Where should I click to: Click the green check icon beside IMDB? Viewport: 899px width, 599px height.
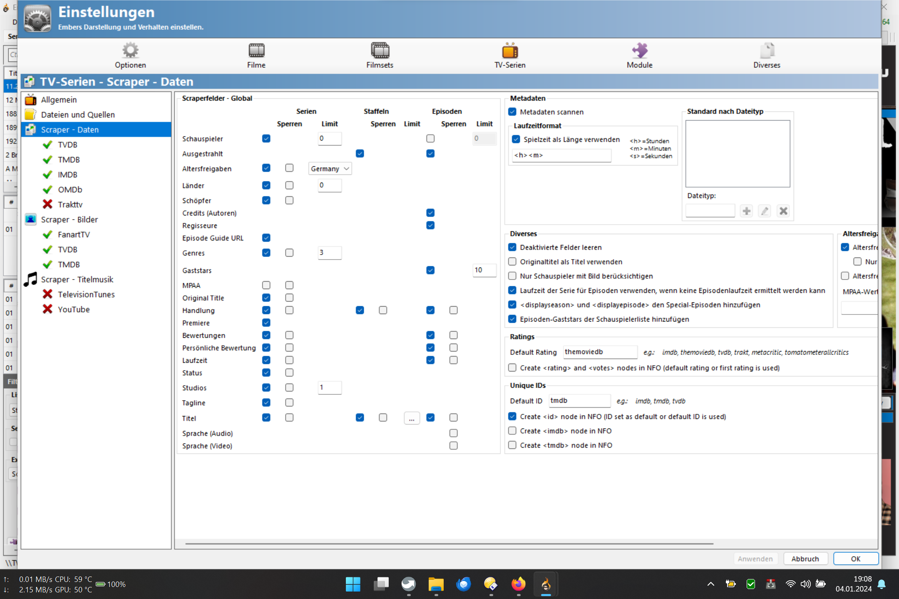[x=48, y=175]
